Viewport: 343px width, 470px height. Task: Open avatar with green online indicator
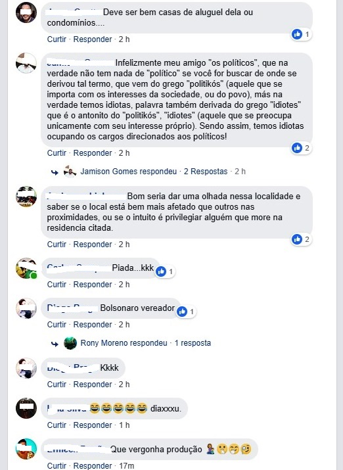pyautogui.click(x=26, y=268)
